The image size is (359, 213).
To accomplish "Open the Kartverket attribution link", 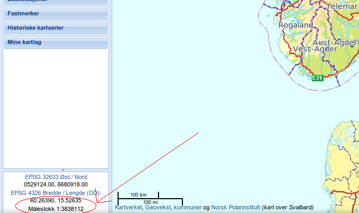I will click(128, 207).
